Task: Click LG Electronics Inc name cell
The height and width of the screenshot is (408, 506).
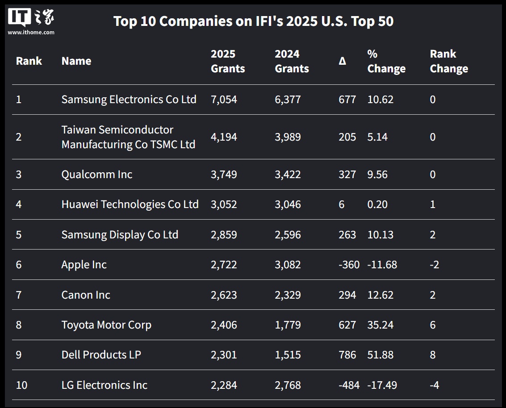Action: (104, 385)
